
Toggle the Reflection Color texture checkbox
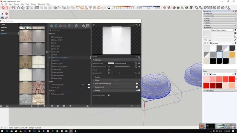click(x=139, y=63)
